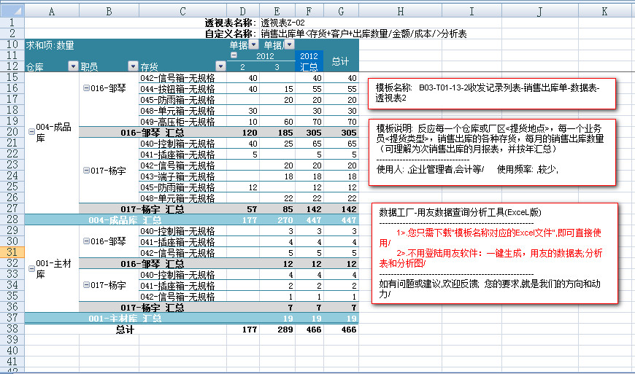Open the 单据 filter dropdown in column D
Screen dimensions: 635x374
point(253,45)
